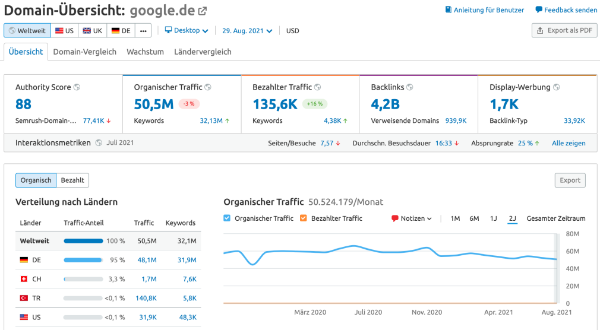Click CH keywords value 7,6K
600x330 pixels.
(x=190, y=279)
